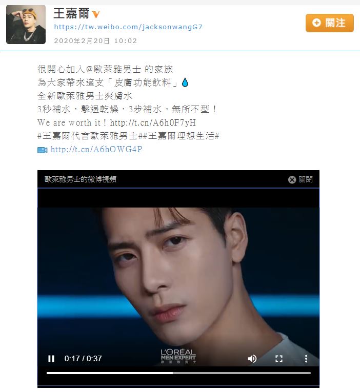
Task: Open the tw.weibo.com/jacksonwangG7 profile link
Action: tap(128, 27)
